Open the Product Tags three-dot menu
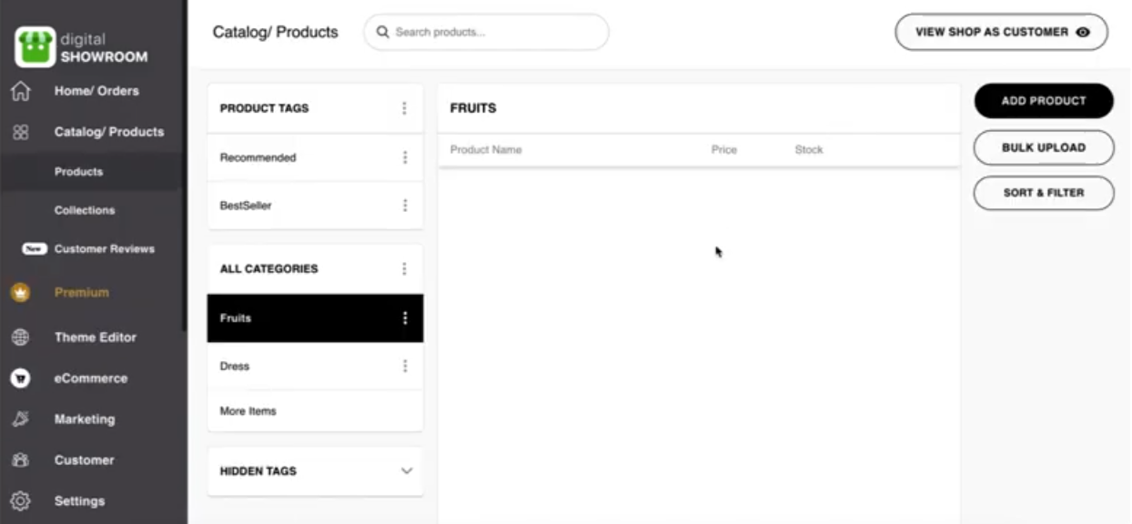This screenshot has width=1132, height=524. click(405, 108)
